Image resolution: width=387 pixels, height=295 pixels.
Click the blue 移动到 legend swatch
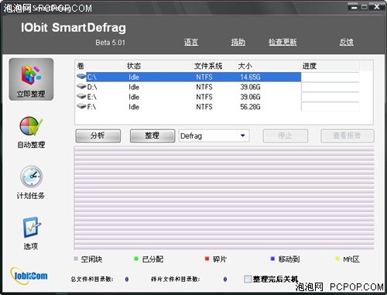pyautogui.click(x=272, y=259)
